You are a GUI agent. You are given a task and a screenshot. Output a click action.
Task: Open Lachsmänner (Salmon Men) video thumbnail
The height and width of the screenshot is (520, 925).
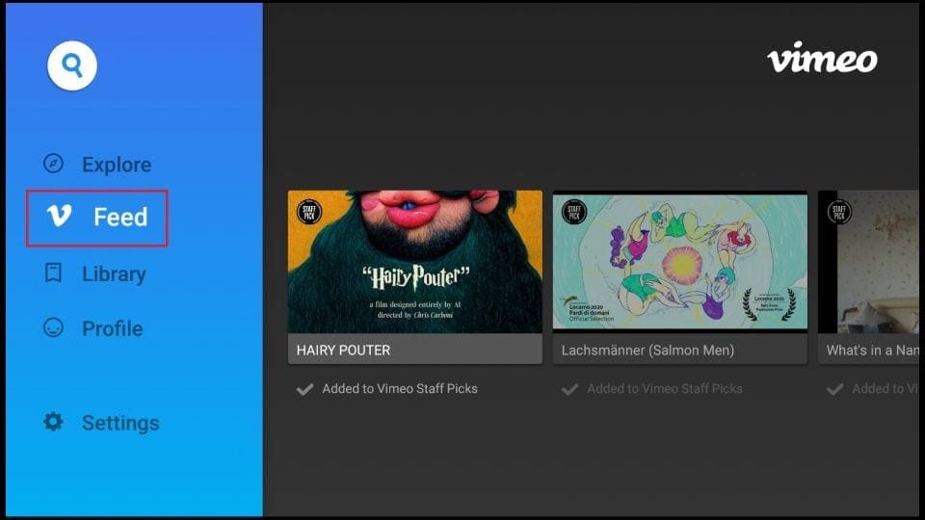[x=679, y=262]
